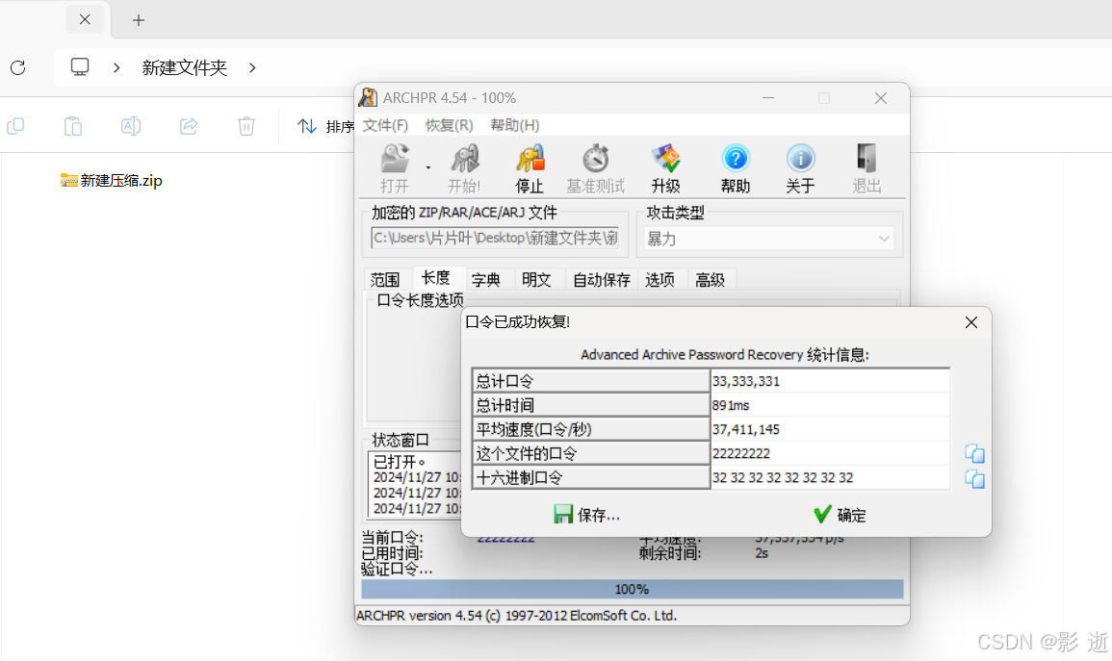Open the 文件(F) menu
This screenshot has height=661, width=1112.
tap(385, 125)
